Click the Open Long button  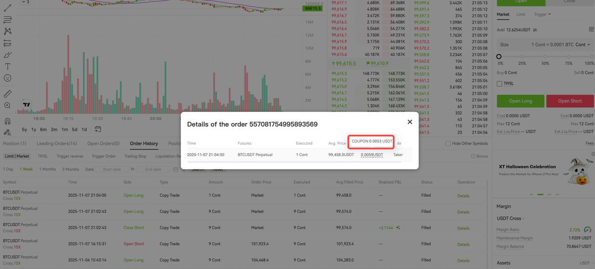point(520,101)
